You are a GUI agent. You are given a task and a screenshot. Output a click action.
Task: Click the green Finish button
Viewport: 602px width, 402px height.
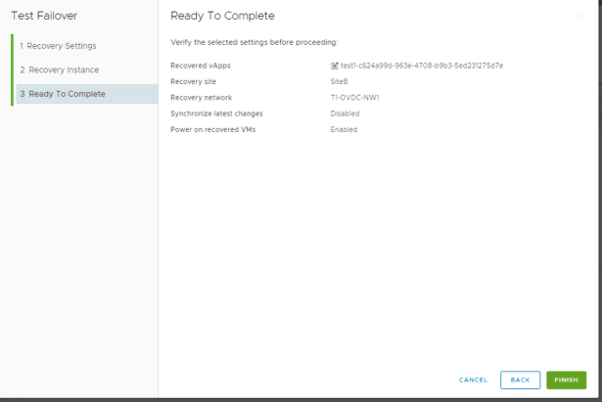point(566,380)
